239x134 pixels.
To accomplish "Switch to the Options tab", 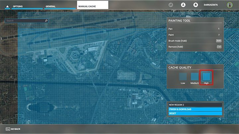I will click(18, 6).
